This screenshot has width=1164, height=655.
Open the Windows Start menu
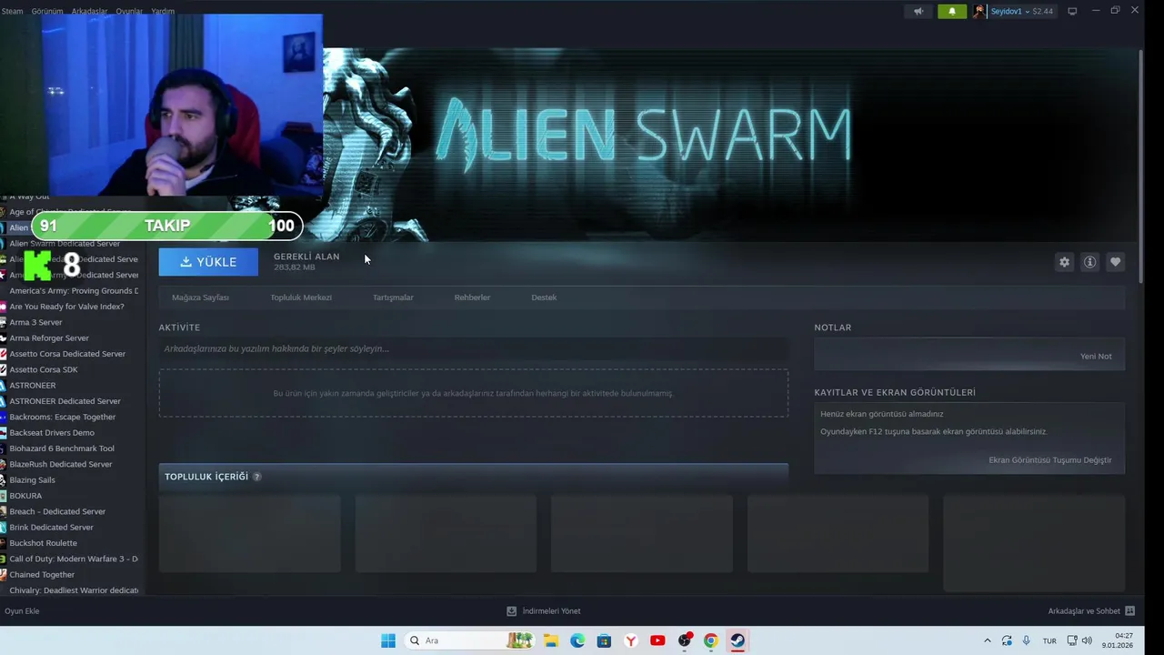[x=388, y=640]
